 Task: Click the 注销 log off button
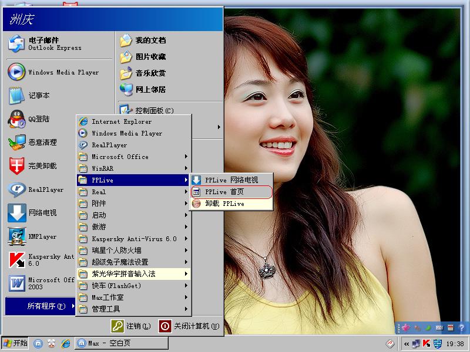(132, 326)
